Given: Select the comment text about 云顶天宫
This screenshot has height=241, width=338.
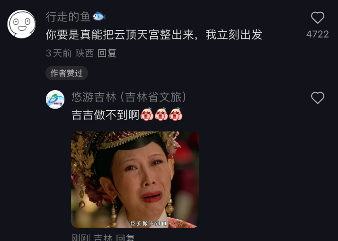Looking at the screenshot, I should (154, 35).
